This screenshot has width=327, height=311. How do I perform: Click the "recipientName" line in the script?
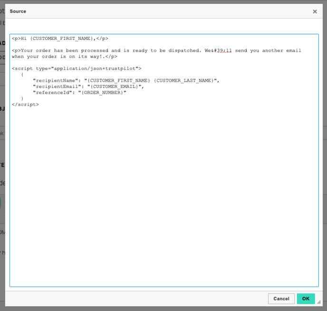point(126,81)
